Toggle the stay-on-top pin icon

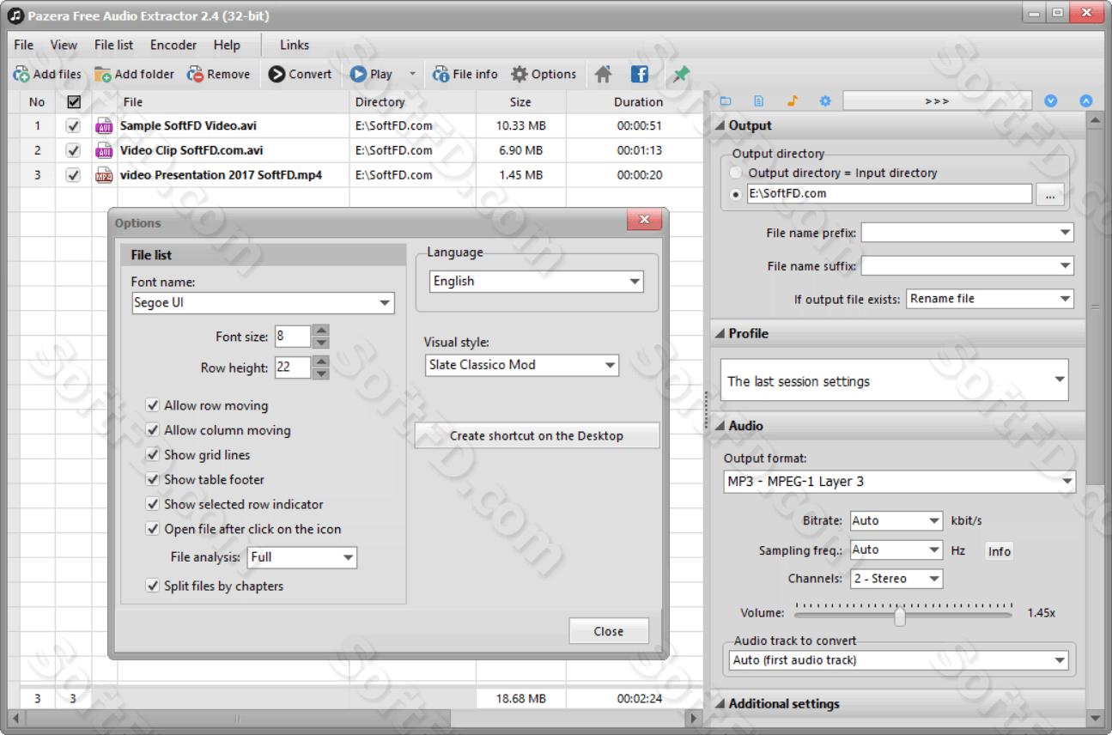click(679, 74)
